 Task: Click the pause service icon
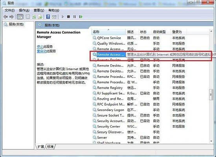(75, 17)
